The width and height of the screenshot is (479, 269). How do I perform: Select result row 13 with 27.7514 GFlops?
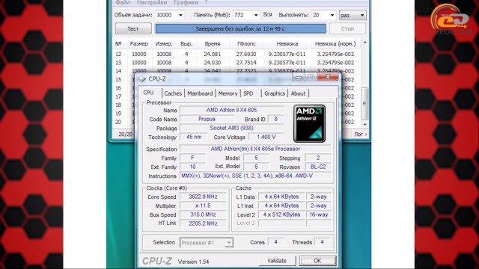pyautogui.click(x=237, y=63)
